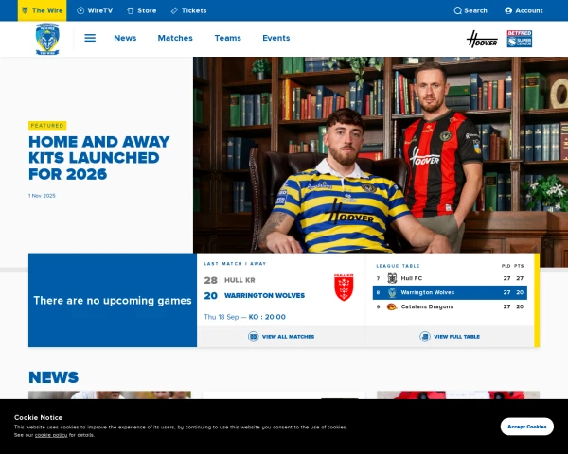Select the highlighted Warrington Wolves table row
The height and width of the screenshot is (454, 568).
click(x=450, y=292)
